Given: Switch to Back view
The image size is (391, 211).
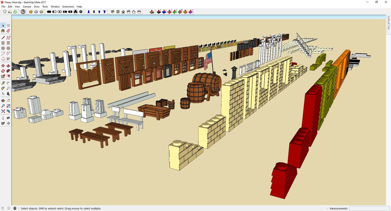Looking at the screenshot, I should [x=133, y=12].
